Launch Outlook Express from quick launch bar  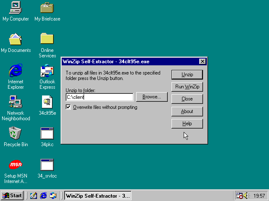click(x=53, y=196)
